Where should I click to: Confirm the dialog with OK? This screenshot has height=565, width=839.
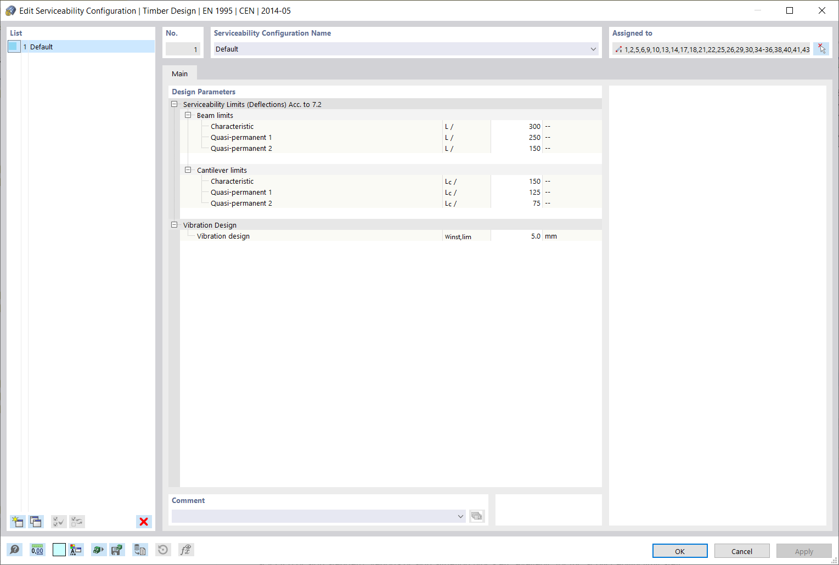click(x=679, y=551)
